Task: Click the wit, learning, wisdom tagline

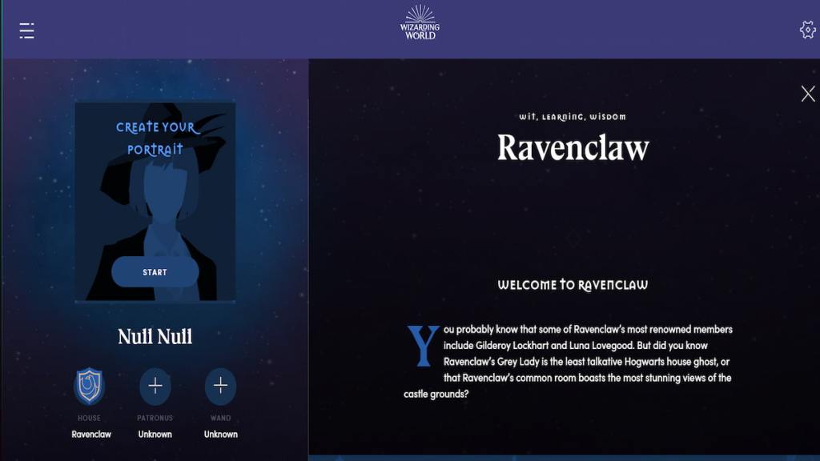Action: coord(573,116)
